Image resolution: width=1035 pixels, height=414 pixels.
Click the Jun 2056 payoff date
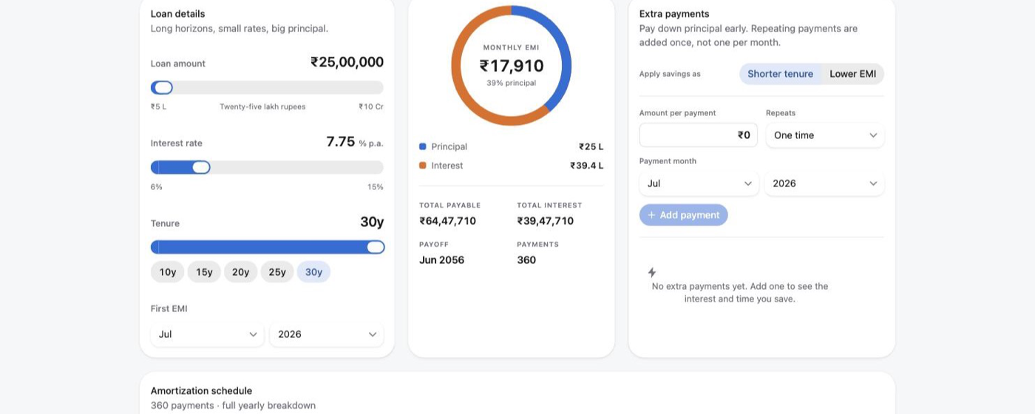[x=441, y=260]
